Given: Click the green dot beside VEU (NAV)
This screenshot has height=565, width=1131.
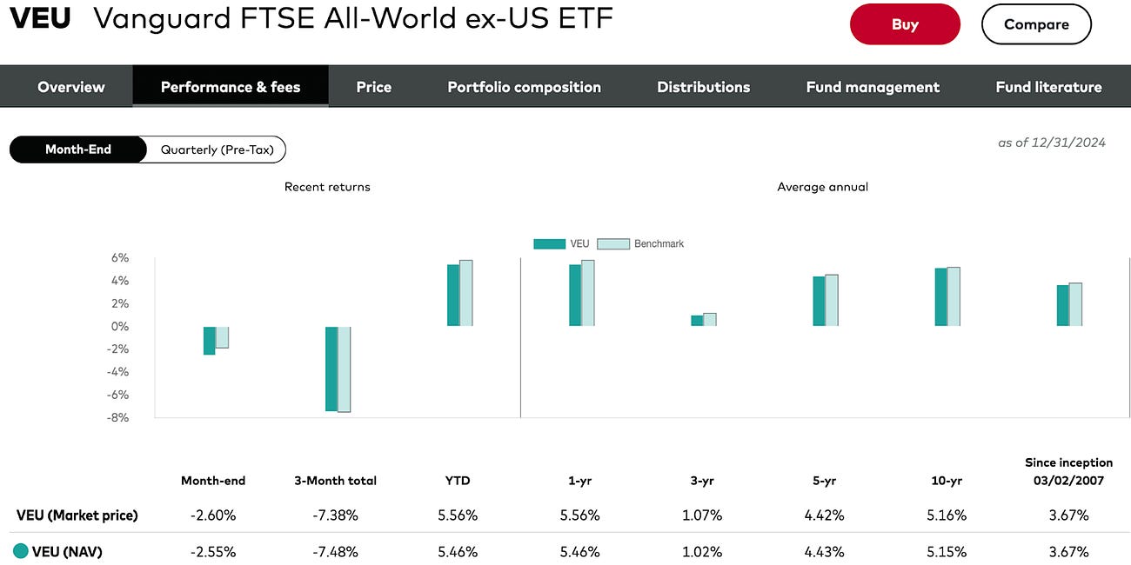Looking at the screenshot, I should [18, 552].
